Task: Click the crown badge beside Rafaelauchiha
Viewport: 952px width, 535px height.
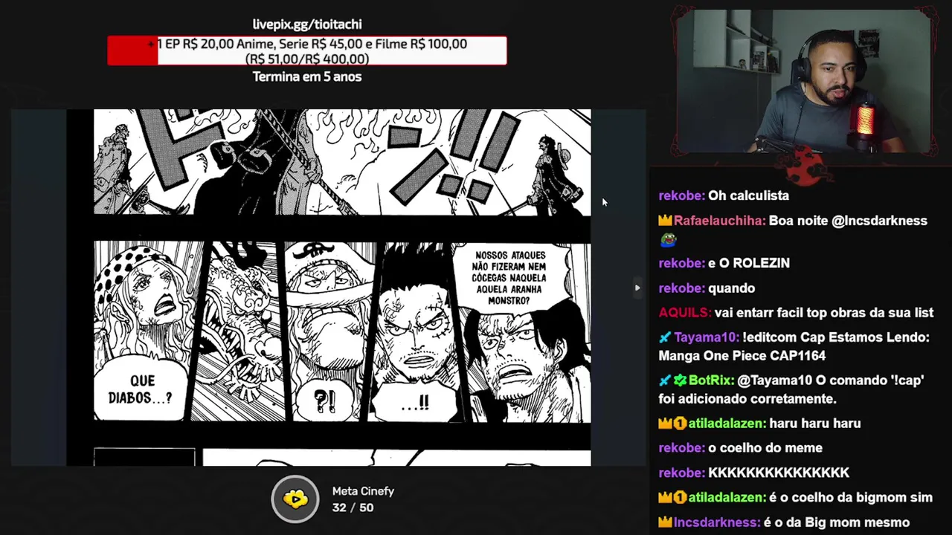Action: 665,221
